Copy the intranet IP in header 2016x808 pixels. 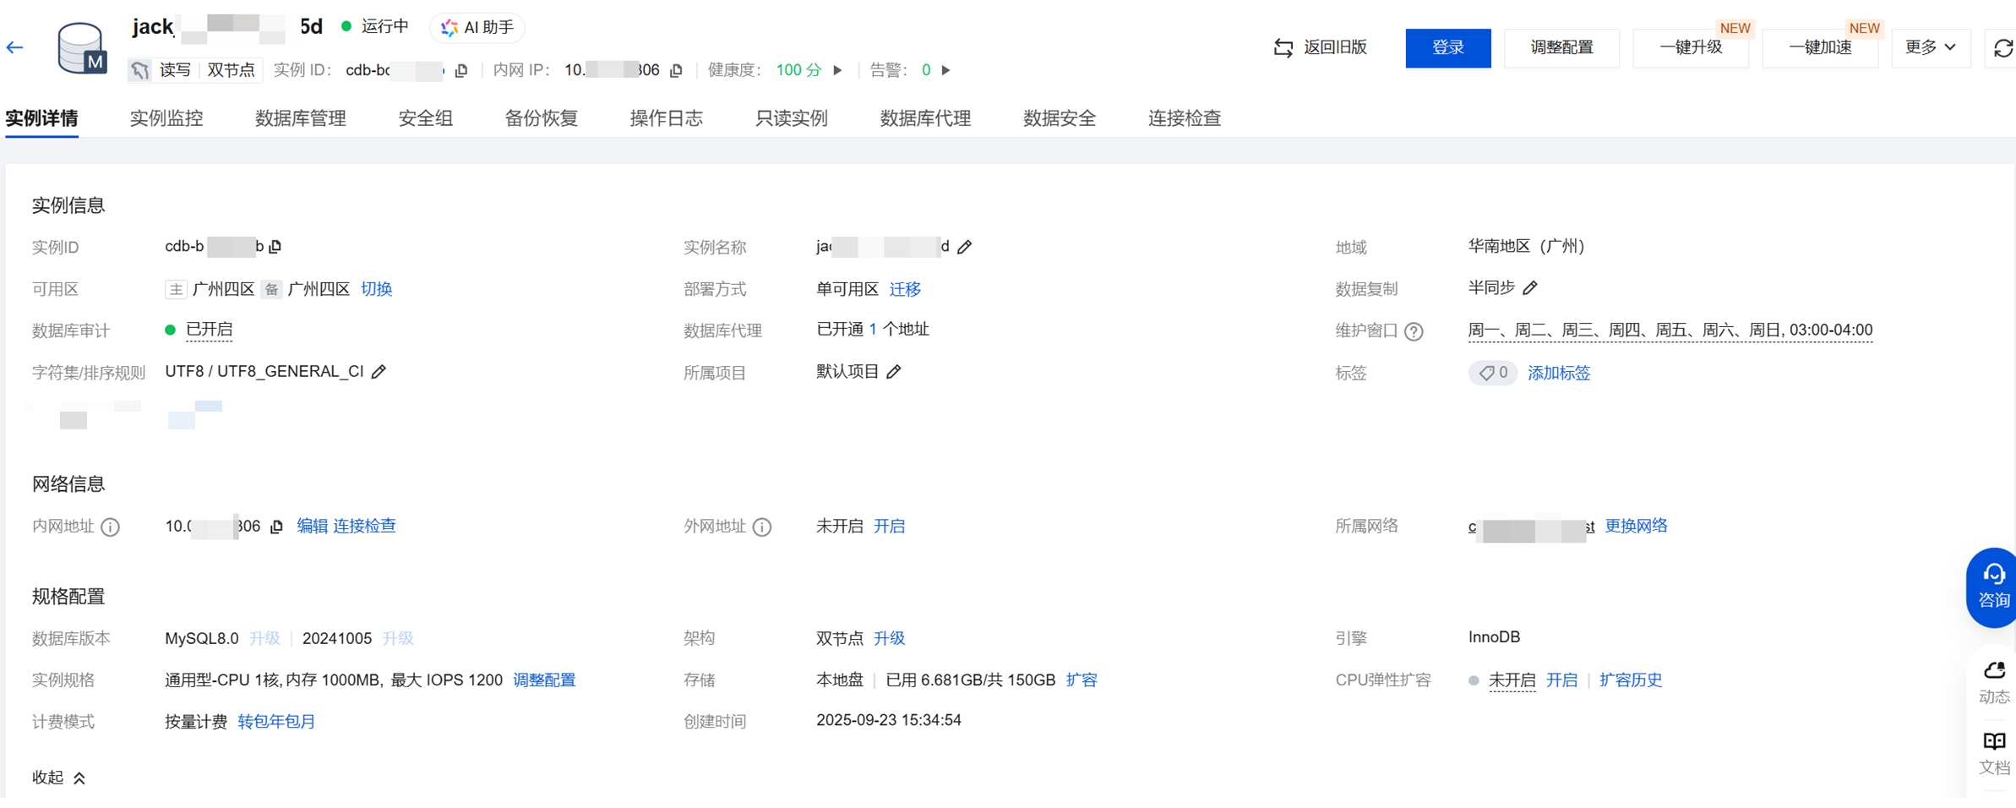[x=676, y=71]
